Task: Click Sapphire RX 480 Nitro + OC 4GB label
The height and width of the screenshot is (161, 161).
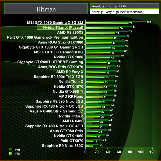Action: (x=54, y=126)
